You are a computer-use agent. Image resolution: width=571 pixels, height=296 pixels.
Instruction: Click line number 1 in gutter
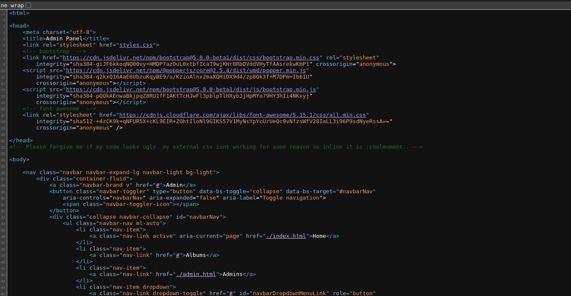tap(4, 13)
